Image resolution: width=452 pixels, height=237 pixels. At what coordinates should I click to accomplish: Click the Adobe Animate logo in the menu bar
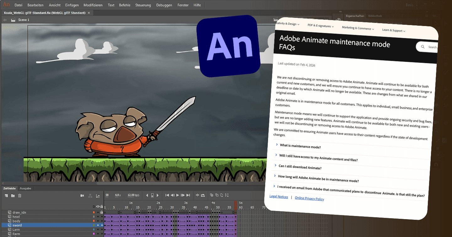point(6,5)
